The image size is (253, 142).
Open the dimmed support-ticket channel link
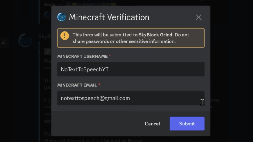[93, 4]
